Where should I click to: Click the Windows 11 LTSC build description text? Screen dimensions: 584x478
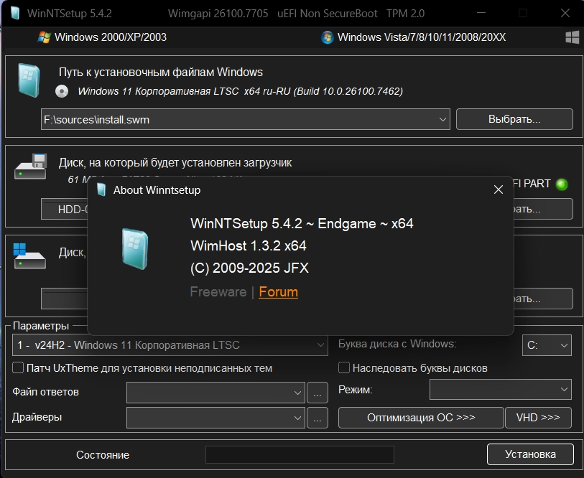(x=240, y=91)
